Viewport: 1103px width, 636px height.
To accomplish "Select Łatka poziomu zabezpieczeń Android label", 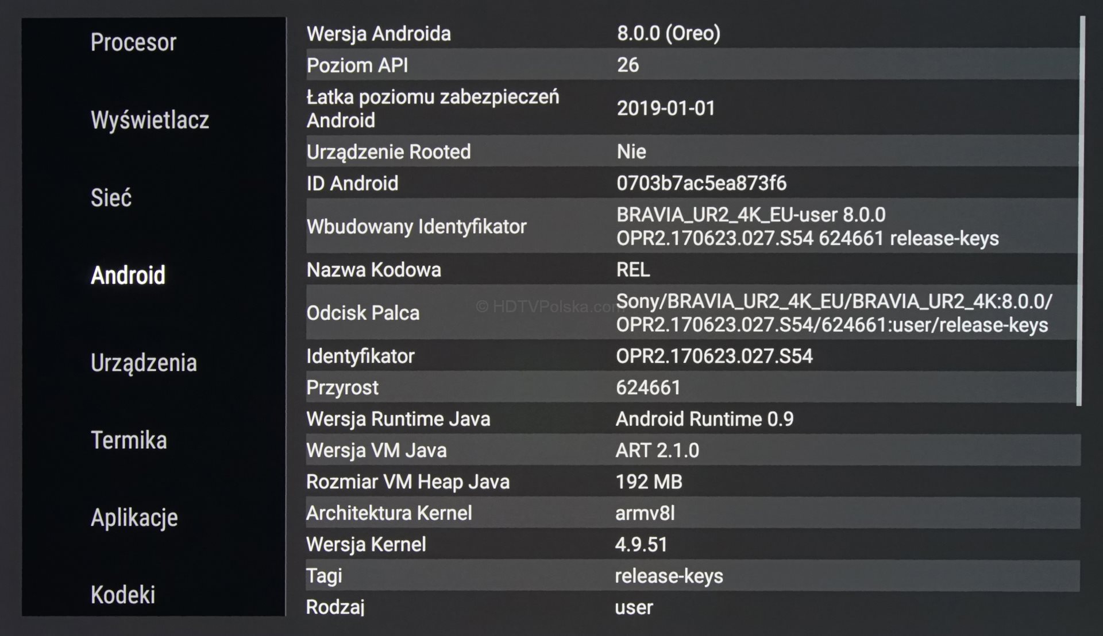I will coord(433,108).
